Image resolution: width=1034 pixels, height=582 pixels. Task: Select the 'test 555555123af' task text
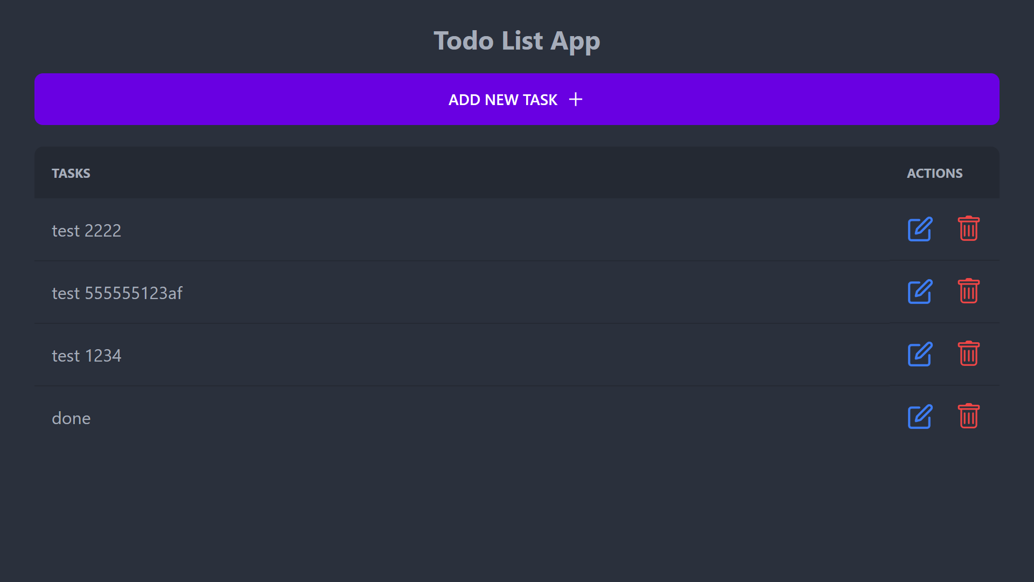(117, 293)
